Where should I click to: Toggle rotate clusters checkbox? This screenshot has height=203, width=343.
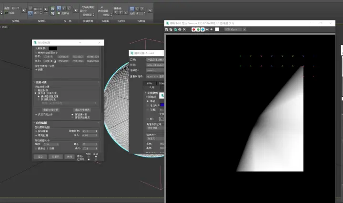point(36,131)
